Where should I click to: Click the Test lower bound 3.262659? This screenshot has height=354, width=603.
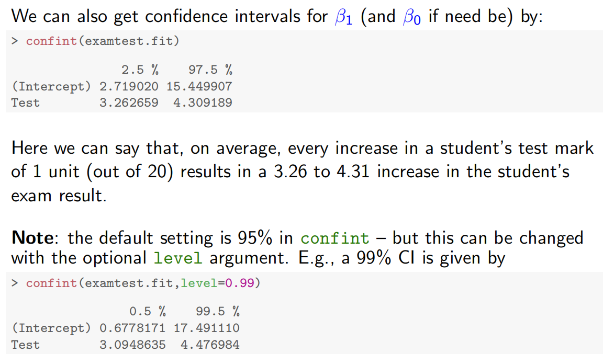pyautogui.click(x=129, y=102)
